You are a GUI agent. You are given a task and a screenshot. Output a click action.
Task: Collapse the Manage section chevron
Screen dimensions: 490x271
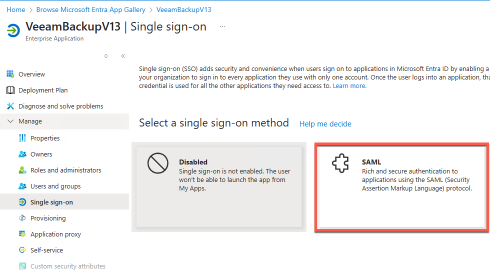10,121
